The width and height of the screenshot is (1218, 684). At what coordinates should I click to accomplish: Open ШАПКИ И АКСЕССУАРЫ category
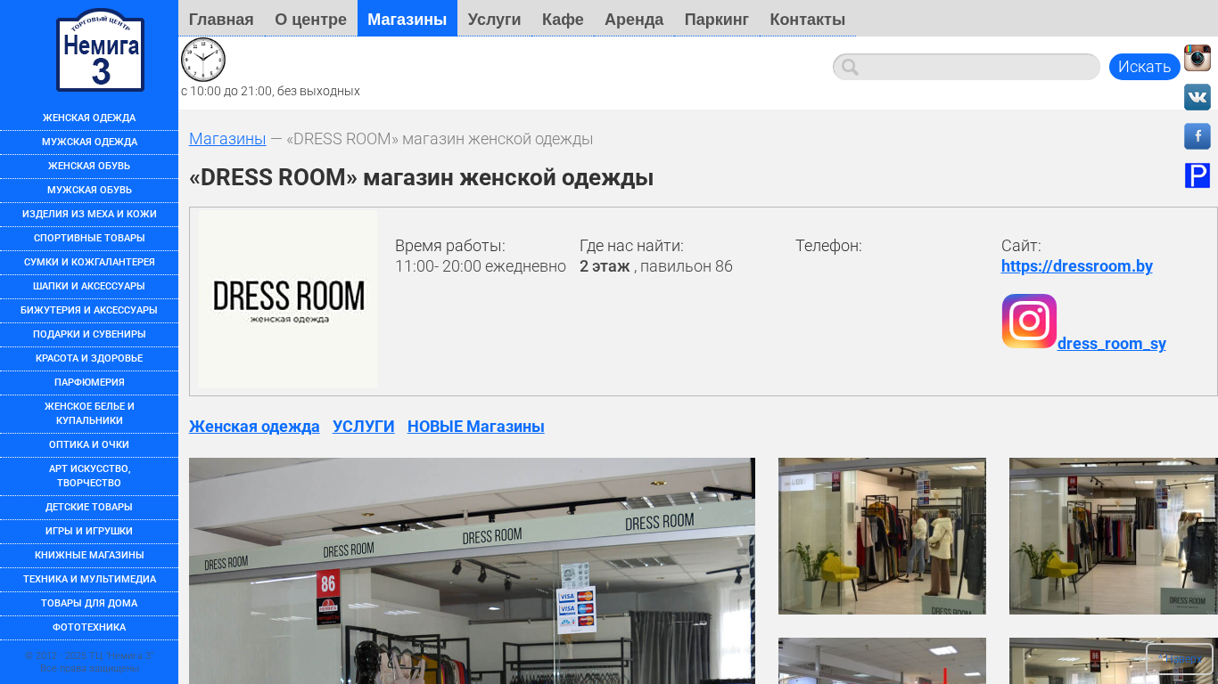tap(89, 287)
